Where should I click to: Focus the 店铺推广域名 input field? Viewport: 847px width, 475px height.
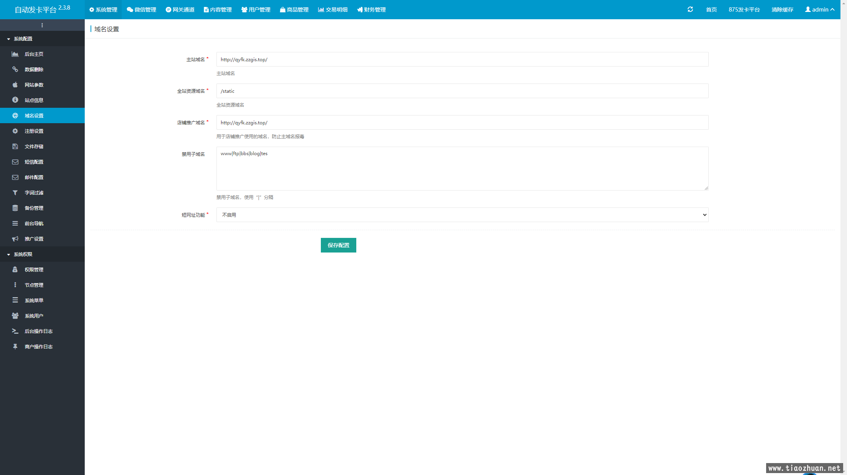pyautogui.click(x=462, y=122)
